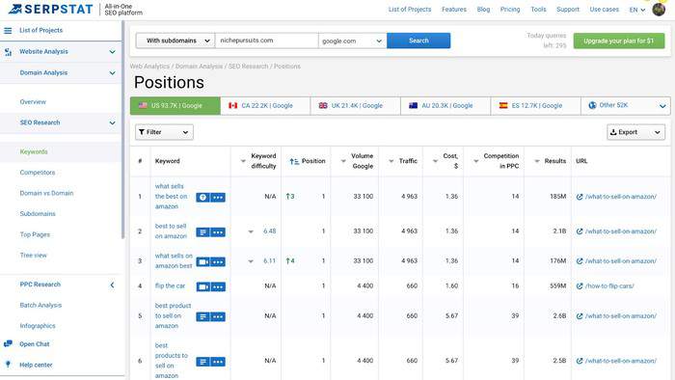Viewport: 675px width, 380px height.
Task: Collapse the Website Analysis section
Action: [113, 52]
